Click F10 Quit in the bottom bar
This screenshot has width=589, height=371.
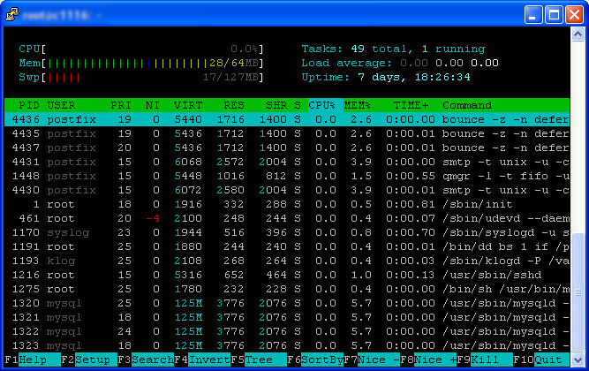tap(541, 360)
